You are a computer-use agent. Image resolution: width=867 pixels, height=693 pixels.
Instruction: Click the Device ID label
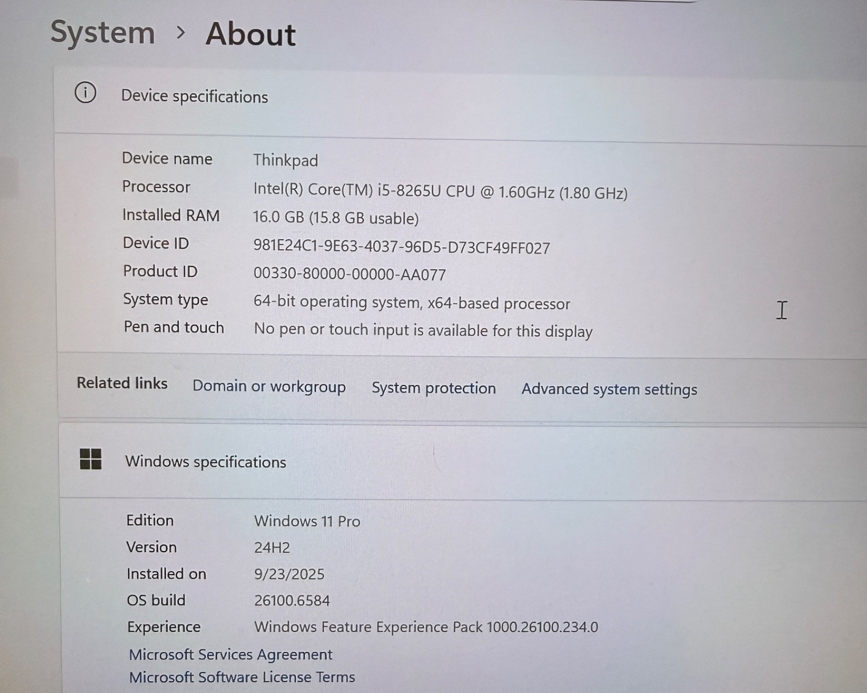(156, 243)
